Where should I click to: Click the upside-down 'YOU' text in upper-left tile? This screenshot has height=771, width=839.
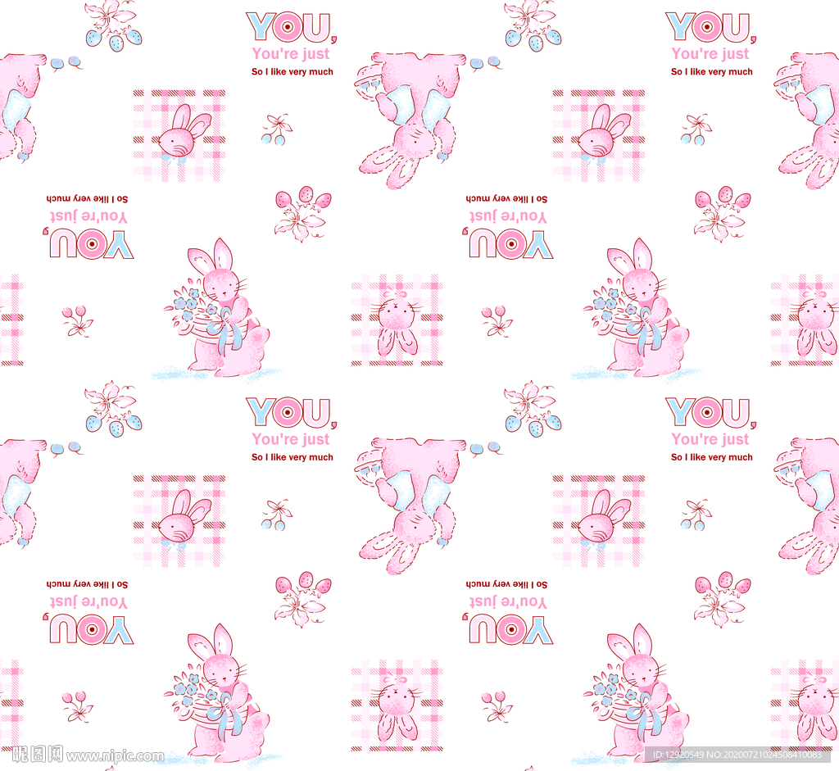click(x=92, y=244)
